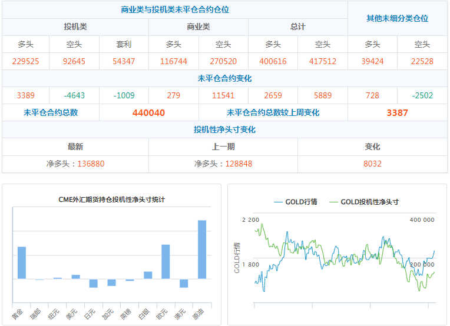The image size is (450, 326).
Task: Click the 加元 bar in the chart
Action: [111, 282]
